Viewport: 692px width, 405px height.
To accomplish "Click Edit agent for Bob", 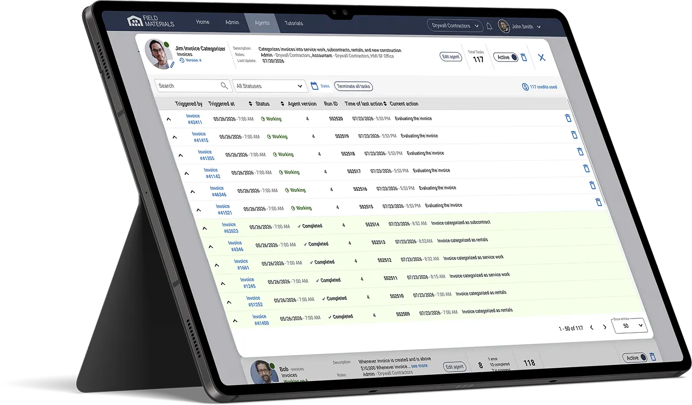I will (x=454, y=367).
